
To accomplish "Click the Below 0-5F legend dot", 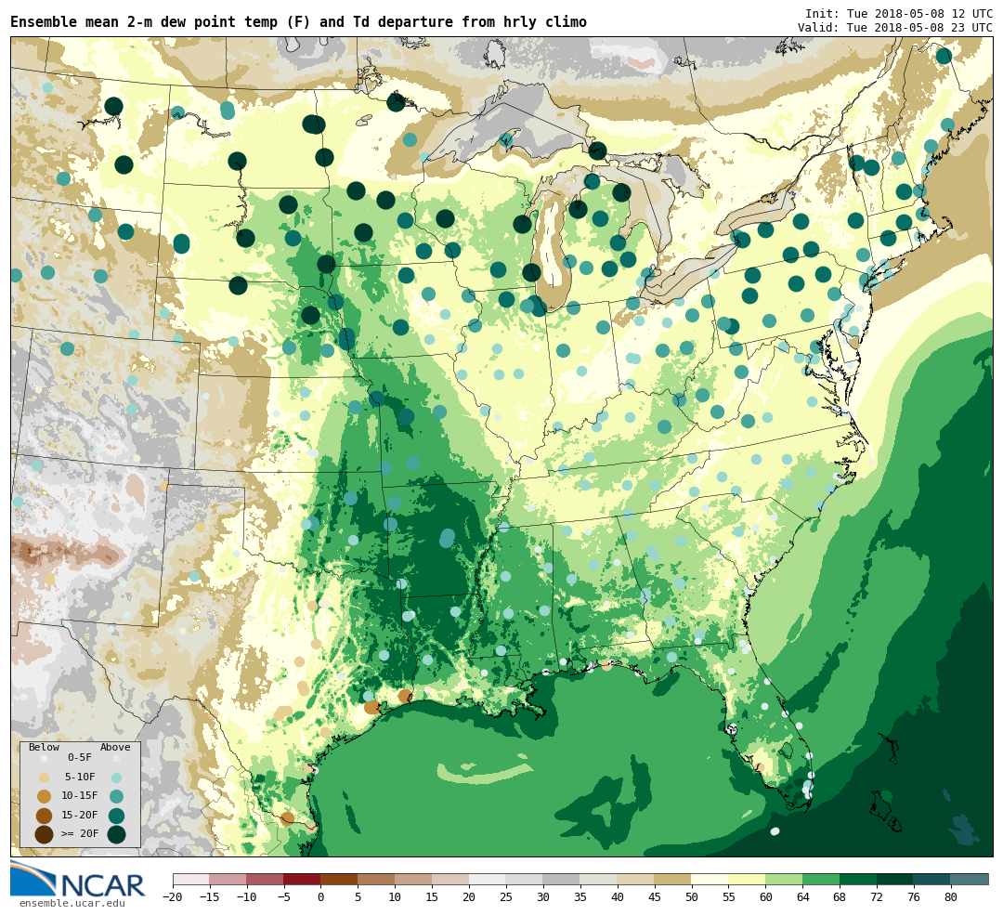I will pos(45,758).
